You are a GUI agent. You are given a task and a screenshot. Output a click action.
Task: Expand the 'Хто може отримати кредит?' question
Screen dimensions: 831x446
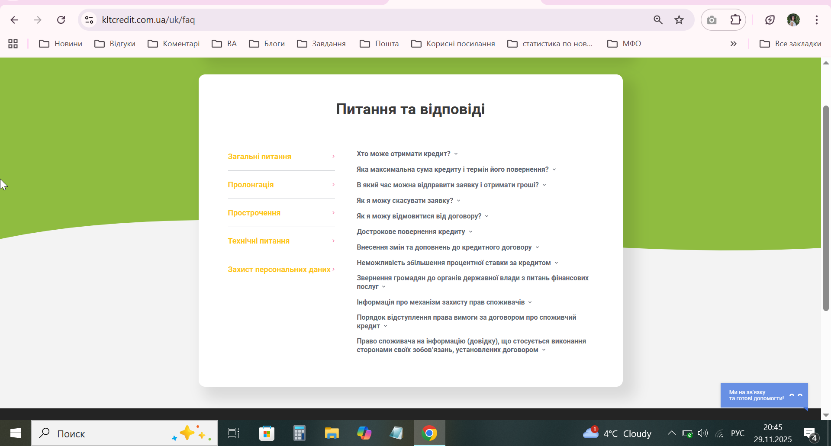click(x=403, y=154)
